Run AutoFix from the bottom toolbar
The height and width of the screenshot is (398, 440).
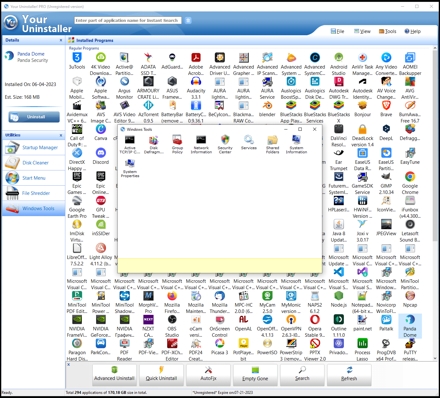point(208,375)
